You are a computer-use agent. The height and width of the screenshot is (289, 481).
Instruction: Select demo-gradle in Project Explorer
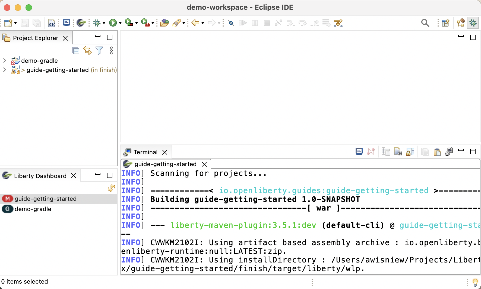click(x=39, y=61)
